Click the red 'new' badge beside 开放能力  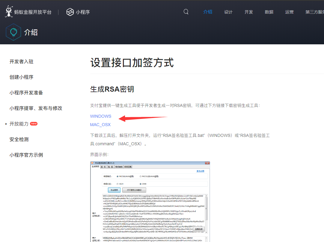click(x=34, y=124)
